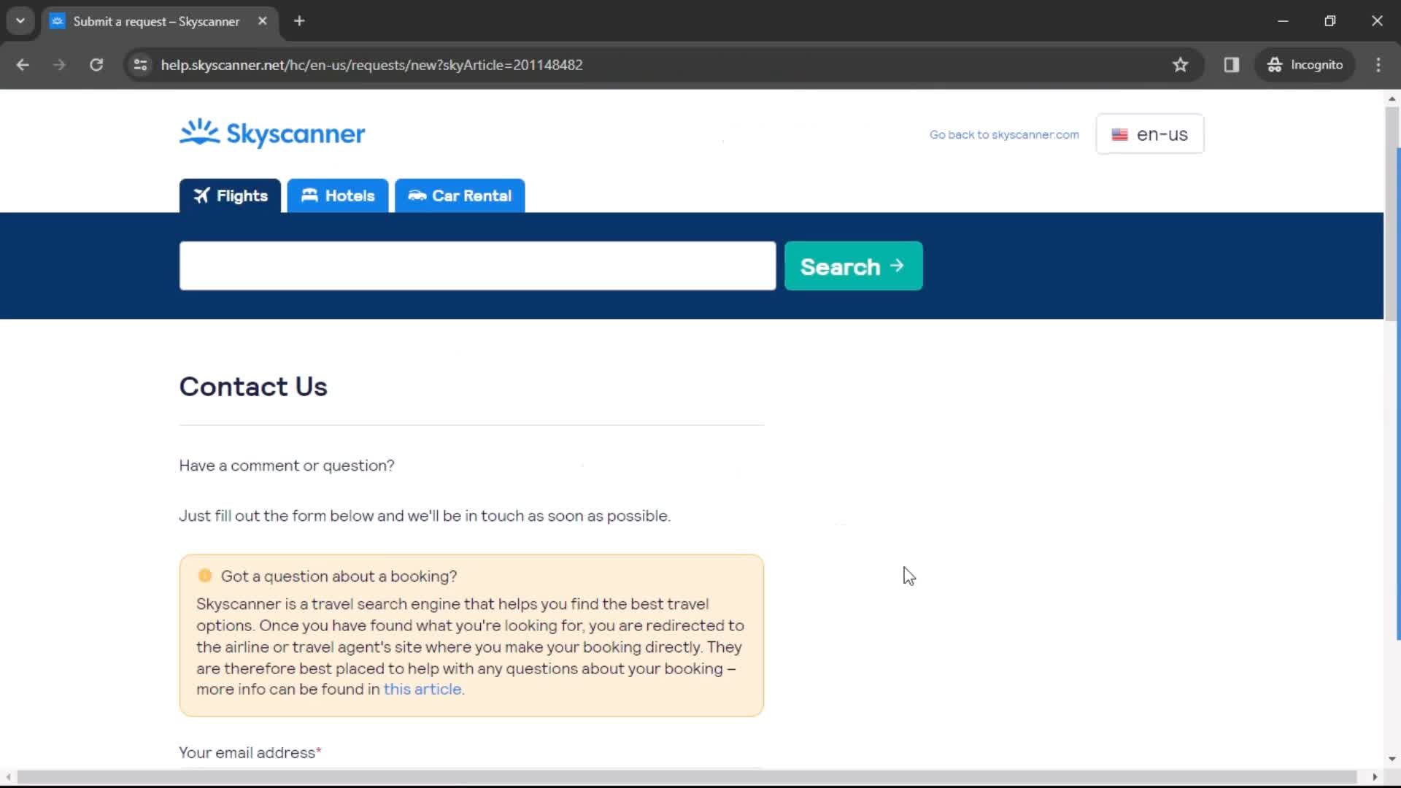Click the Search button icon

(899, 266)
